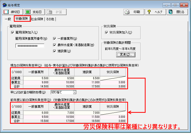Open ヘルプ with the question mark button

coord(155,12)
